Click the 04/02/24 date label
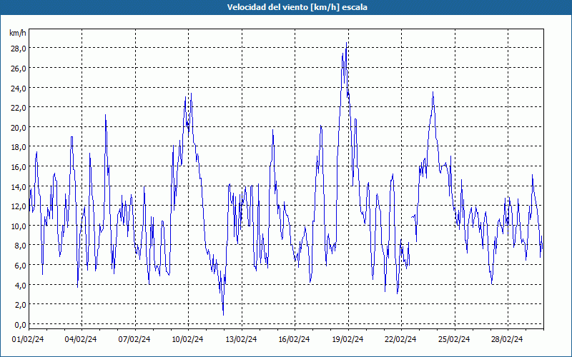The width and height of the screenshot is (572, 357). 81,340
